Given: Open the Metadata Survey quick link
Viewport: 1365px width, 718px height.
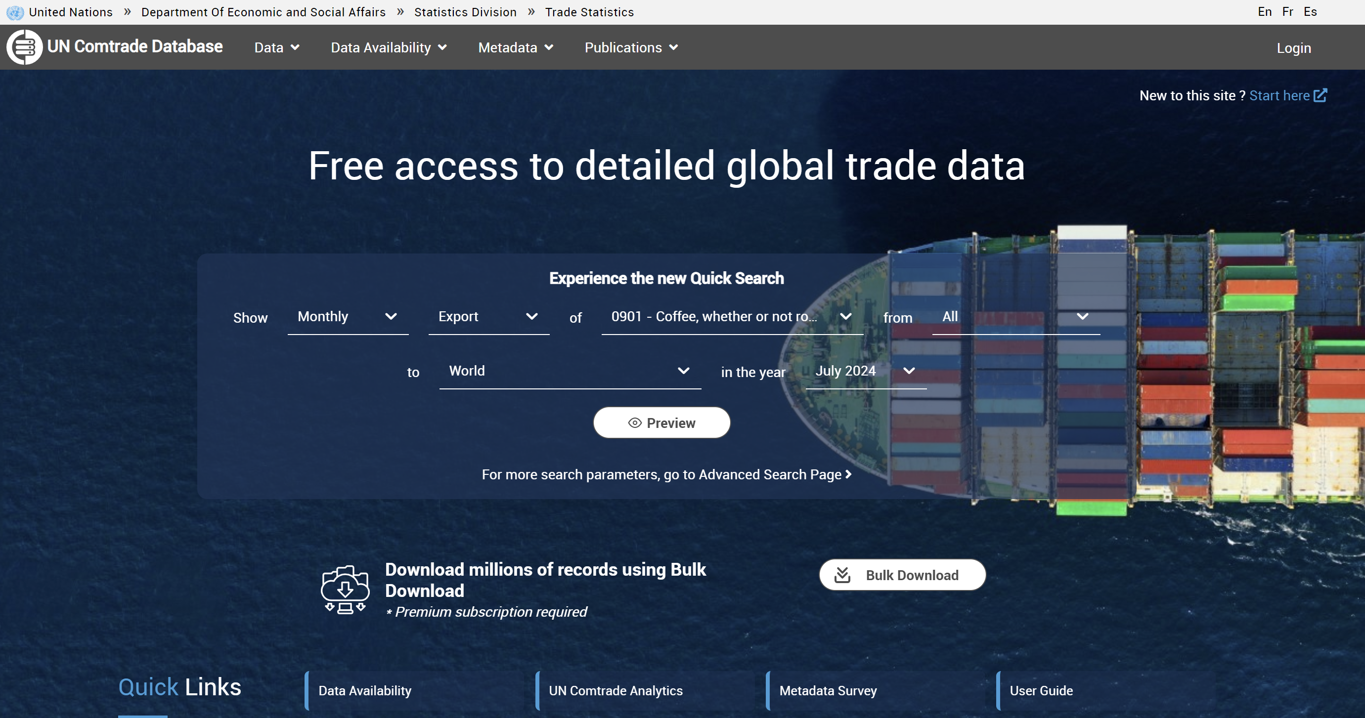Looking at the screenshot, I should coord(828,690).
